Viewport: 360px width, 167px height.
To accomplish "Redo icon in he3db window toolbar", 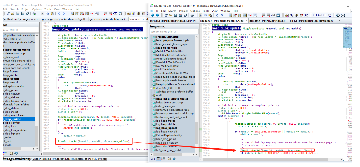I will click(x=222, y=15).
